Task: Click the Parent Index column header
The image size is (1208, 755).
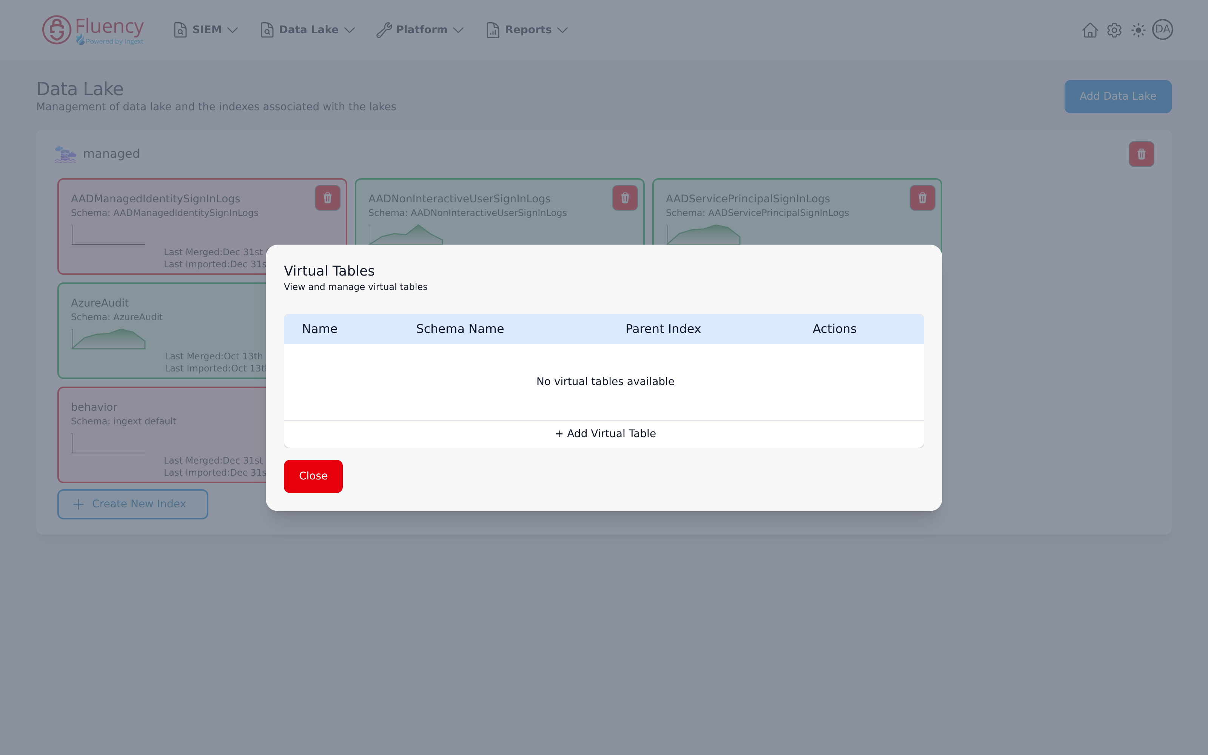Action: click(x=663, y=329)
